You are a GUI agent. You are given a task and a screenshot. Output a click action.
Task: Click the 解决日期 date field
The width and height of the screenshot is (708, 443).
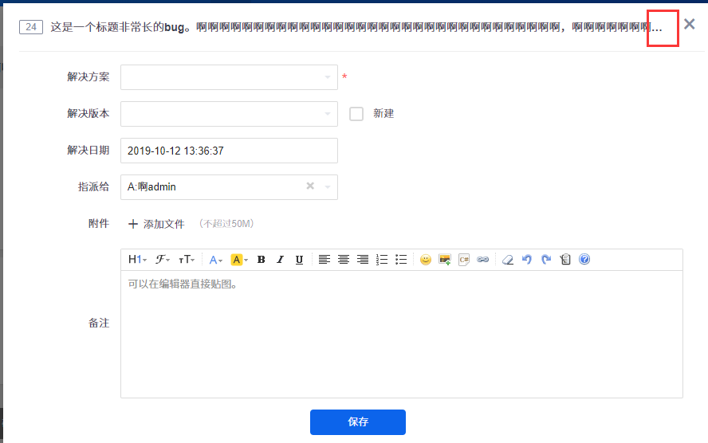pos(230,151)
